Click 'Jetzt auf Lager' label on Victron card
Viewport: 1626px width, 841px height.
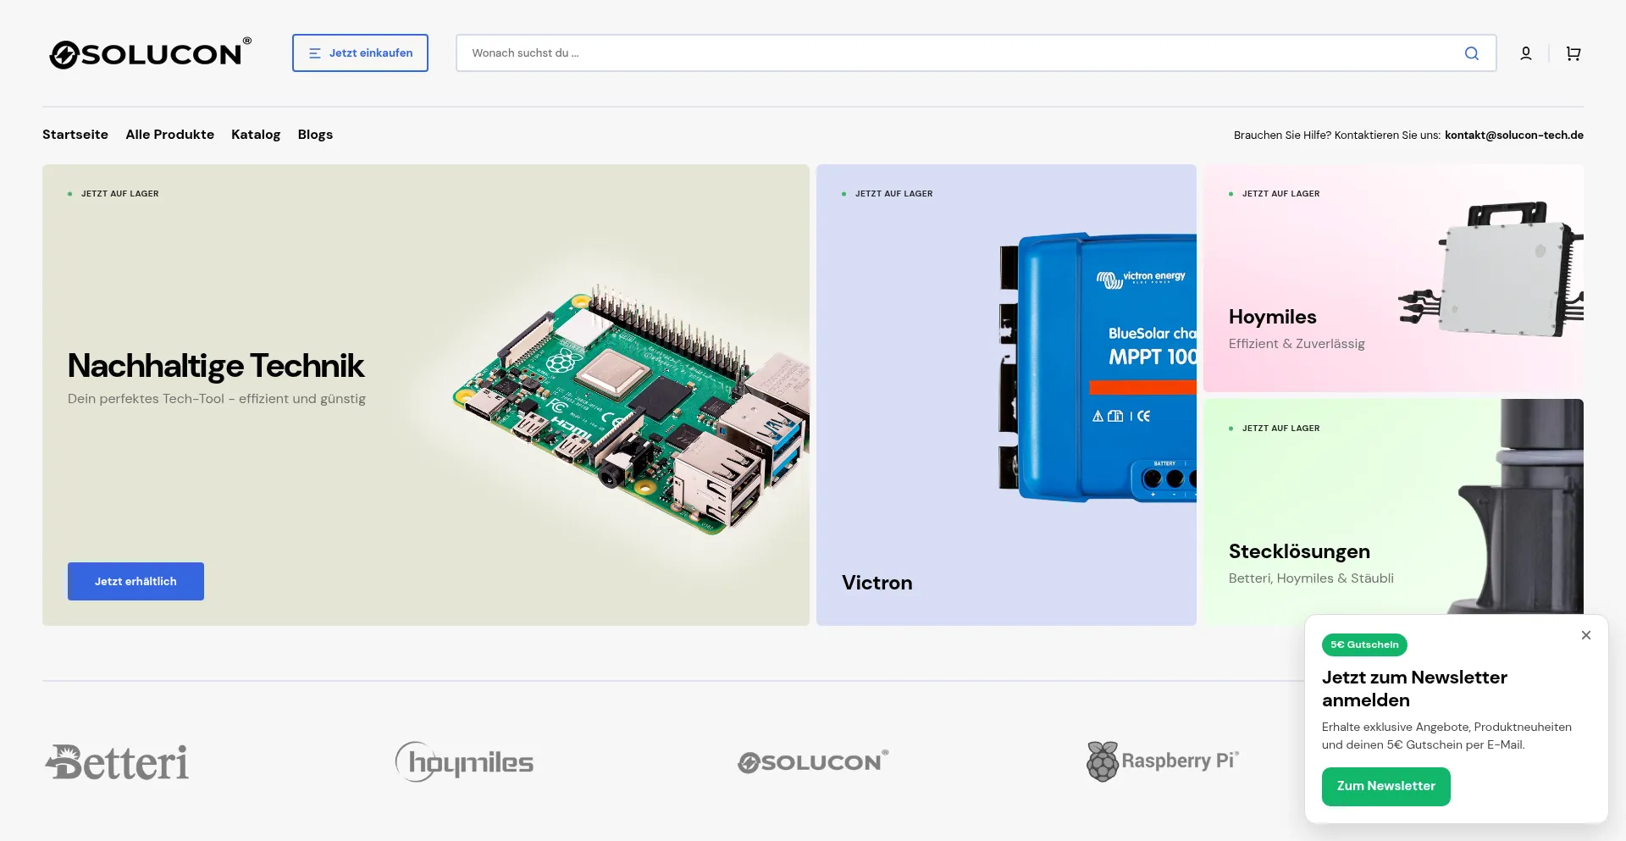(893, 194)
